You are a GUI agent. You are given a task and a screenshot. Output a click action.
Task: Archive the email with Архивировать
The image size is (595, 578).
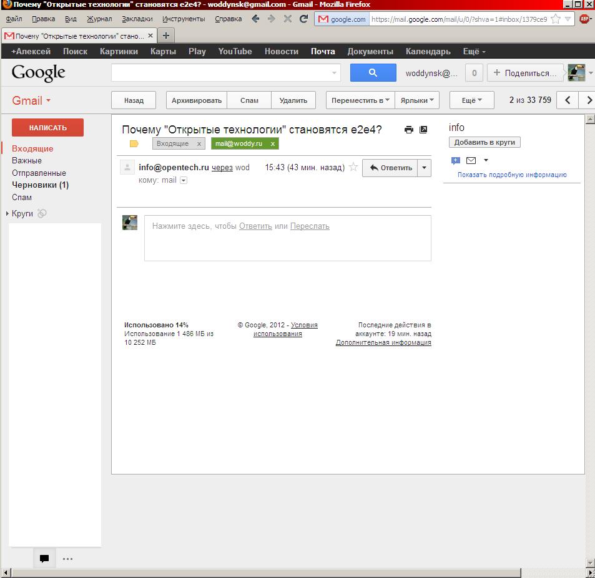[197, 100]
